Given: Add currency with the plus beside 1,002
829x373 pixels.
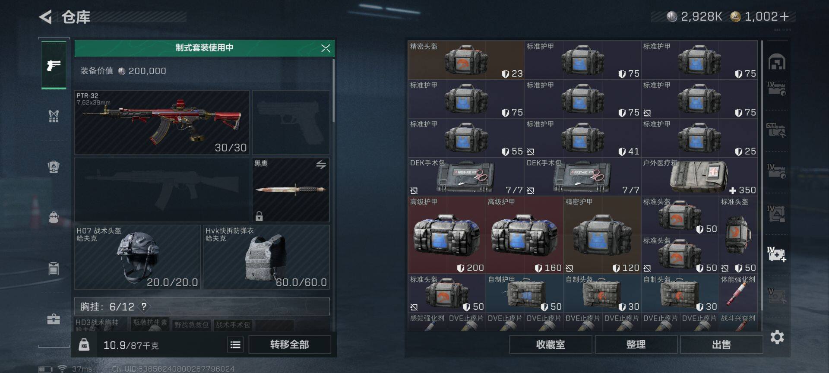Looking at the screenshot, I should tap(785, 16).
